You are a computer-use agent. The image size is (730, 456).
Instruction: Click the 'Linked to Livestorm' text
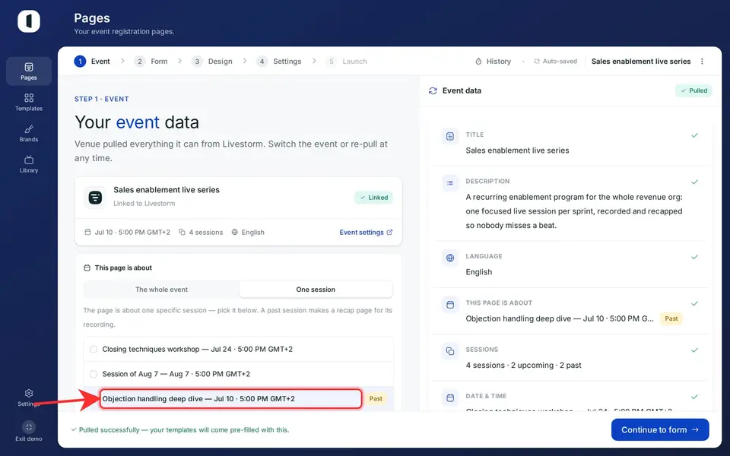(144, 204)
